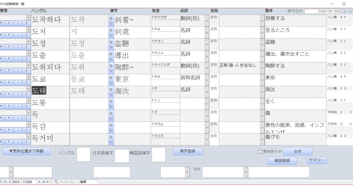Open the bottom 変則 combo box arrow
The image size is (353, 185).
pyautogui.click(x=246, y=172)
